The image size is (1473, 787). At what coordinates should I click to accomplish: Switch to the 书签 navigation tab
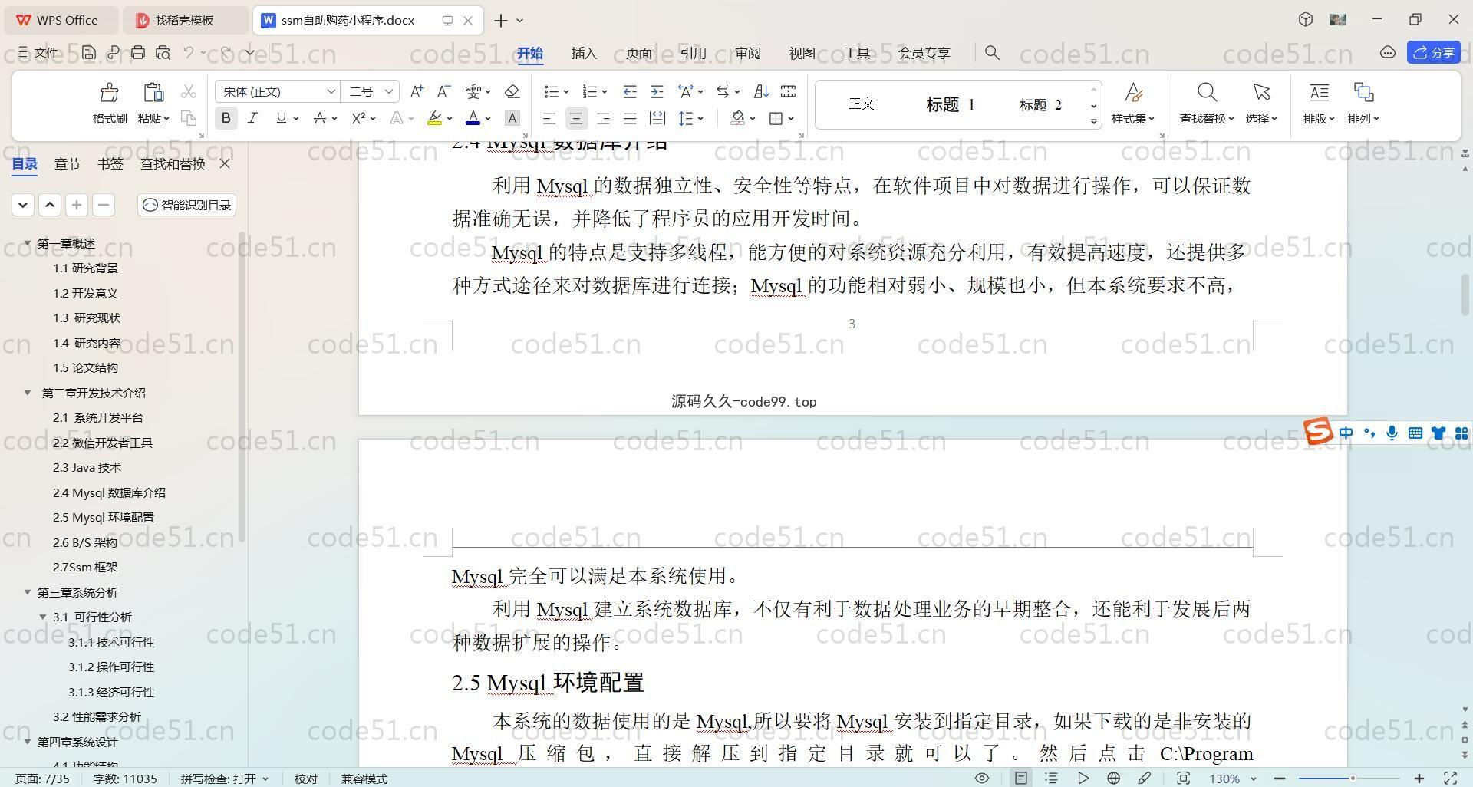tap(110, 163)
